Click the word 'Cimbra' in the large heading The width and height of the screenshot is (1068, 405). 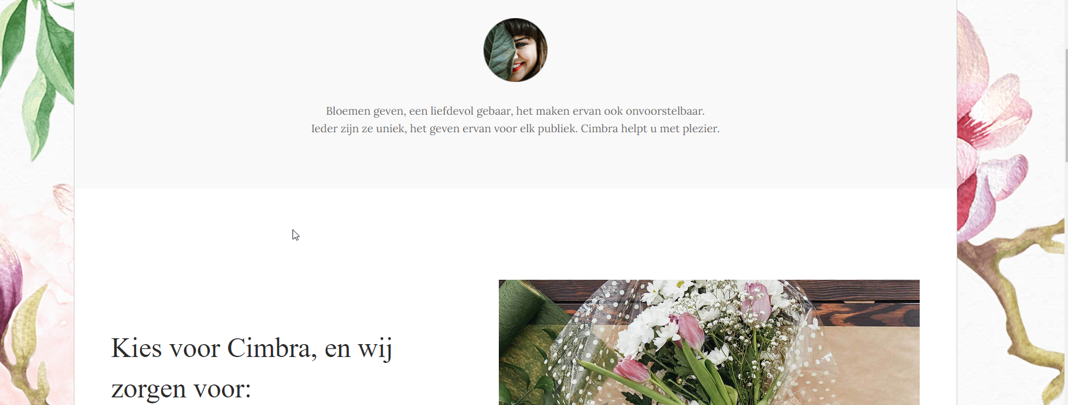pos(269,348)
